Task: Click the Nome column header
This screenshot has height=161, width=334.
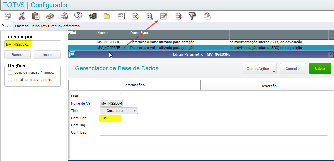Action: (113, 35)
